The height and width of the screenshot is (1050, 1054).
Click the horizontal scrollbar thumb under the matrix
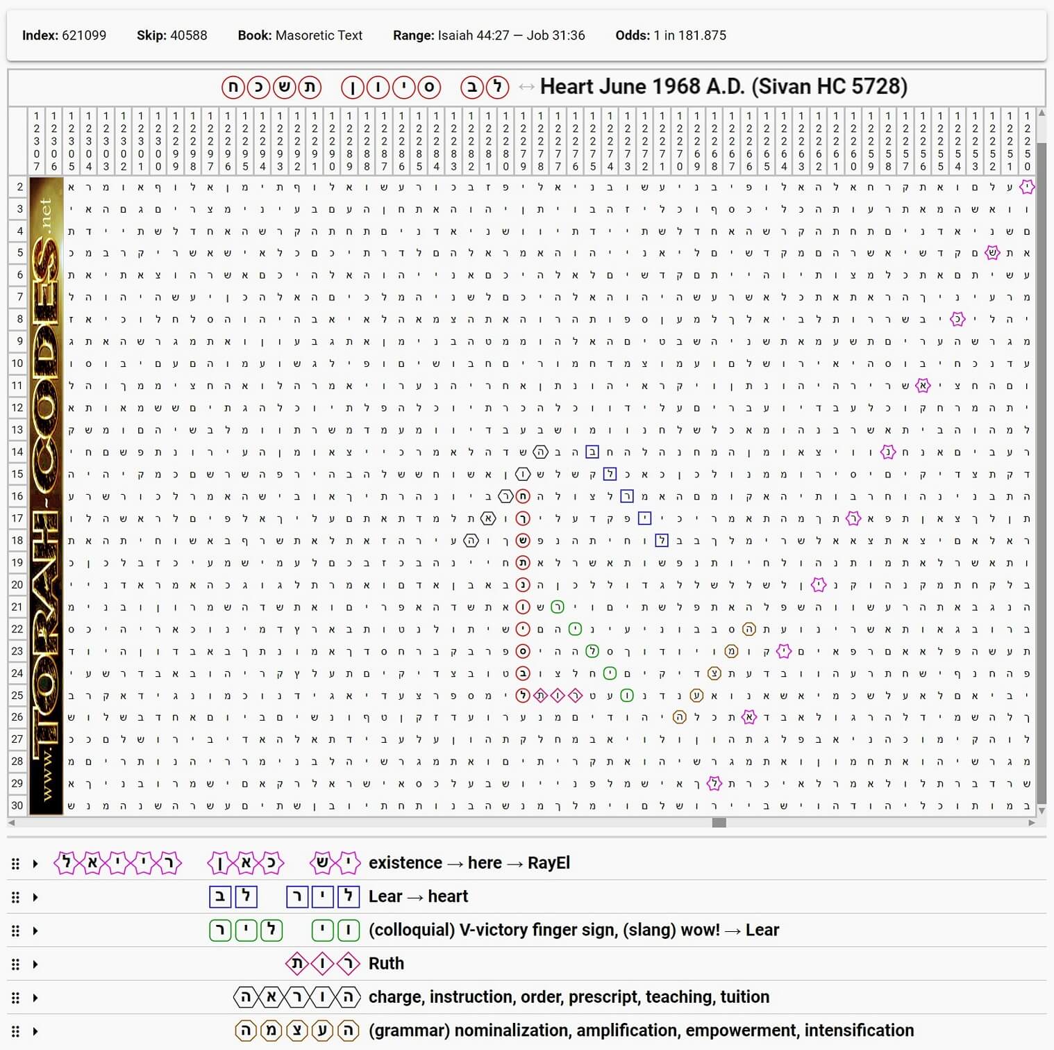[x=719, y=823]
